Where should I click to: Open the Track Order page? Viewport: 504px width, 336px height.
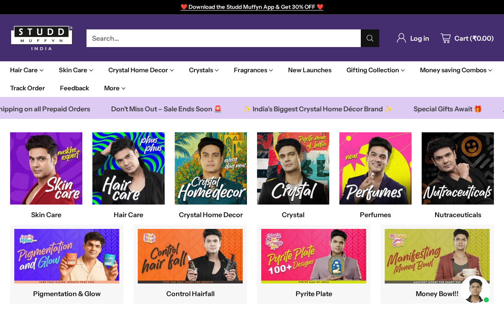click(27, 88)
